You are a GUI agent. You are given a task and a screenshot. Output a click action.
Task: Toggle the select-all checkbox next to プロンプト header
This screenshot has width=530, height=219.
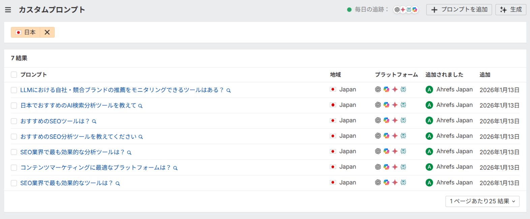pyautogui.click(x=14, y=75)
